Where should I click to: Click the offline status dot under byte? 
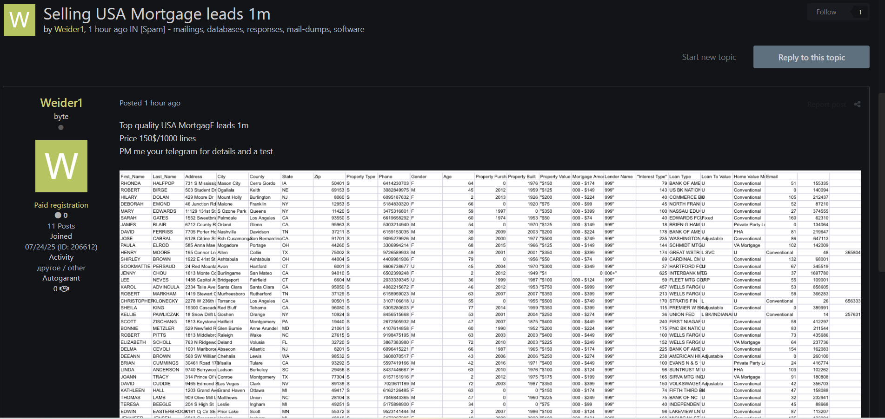point(61,128)
